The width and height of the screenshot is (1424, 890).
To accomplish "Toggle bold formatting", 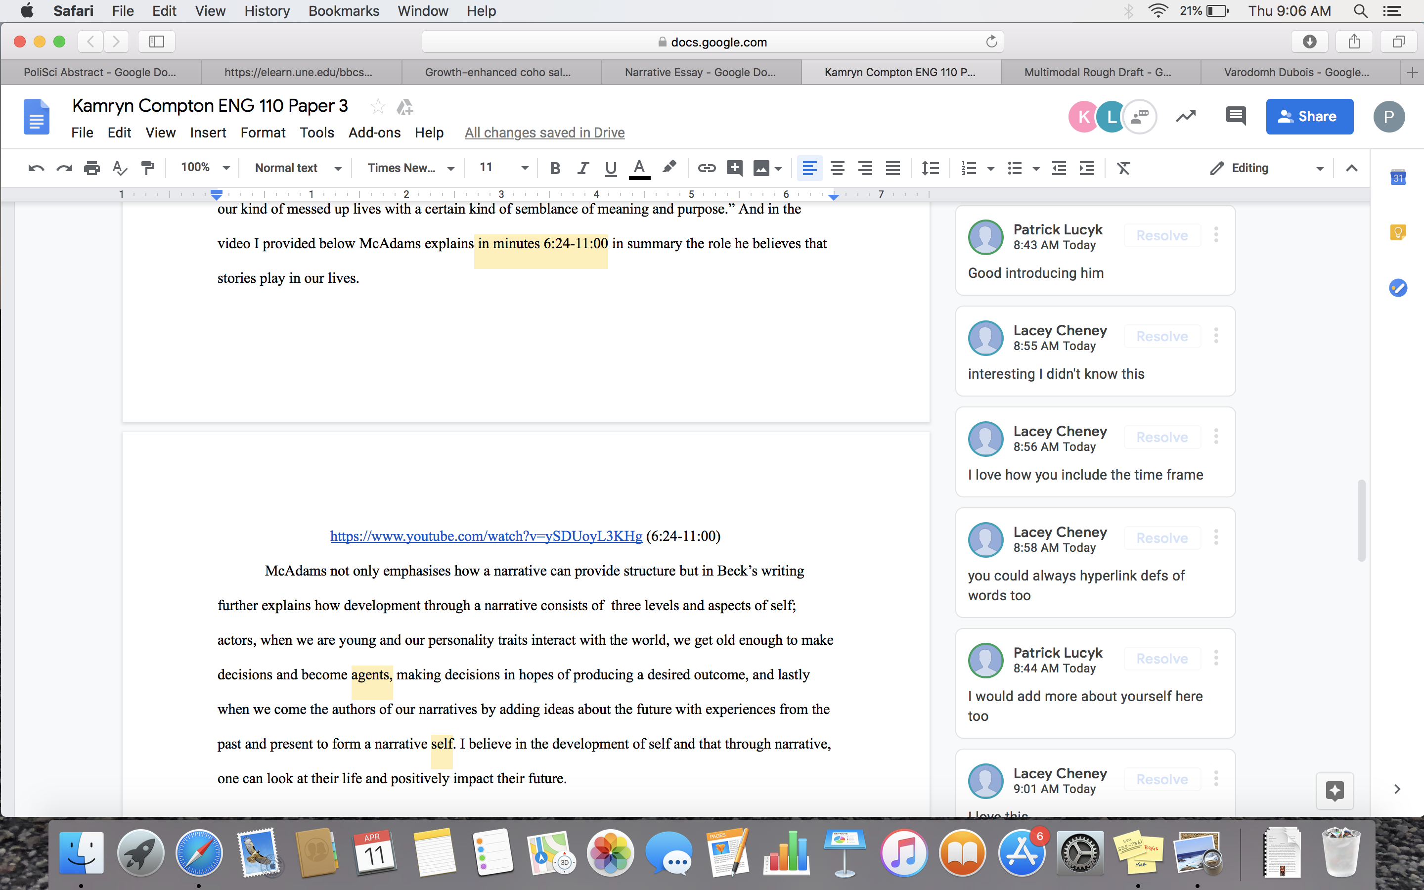I will pyautogui.click(x=554, y=168).
